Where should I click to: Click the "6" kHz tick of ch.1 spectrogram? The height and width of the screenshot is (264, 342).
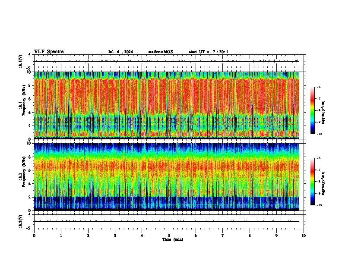pos(30,99)
